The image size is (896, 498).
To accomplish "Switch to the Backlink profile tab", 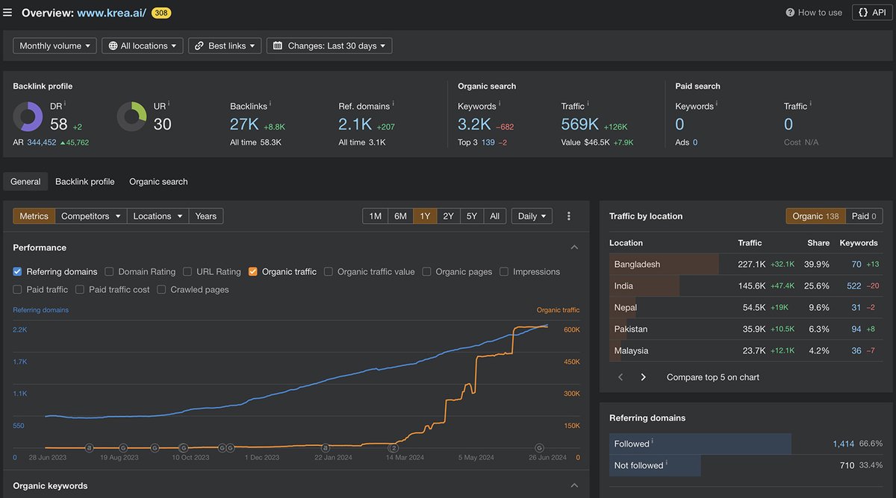I will pyautogui.click(x=85, y=182).
